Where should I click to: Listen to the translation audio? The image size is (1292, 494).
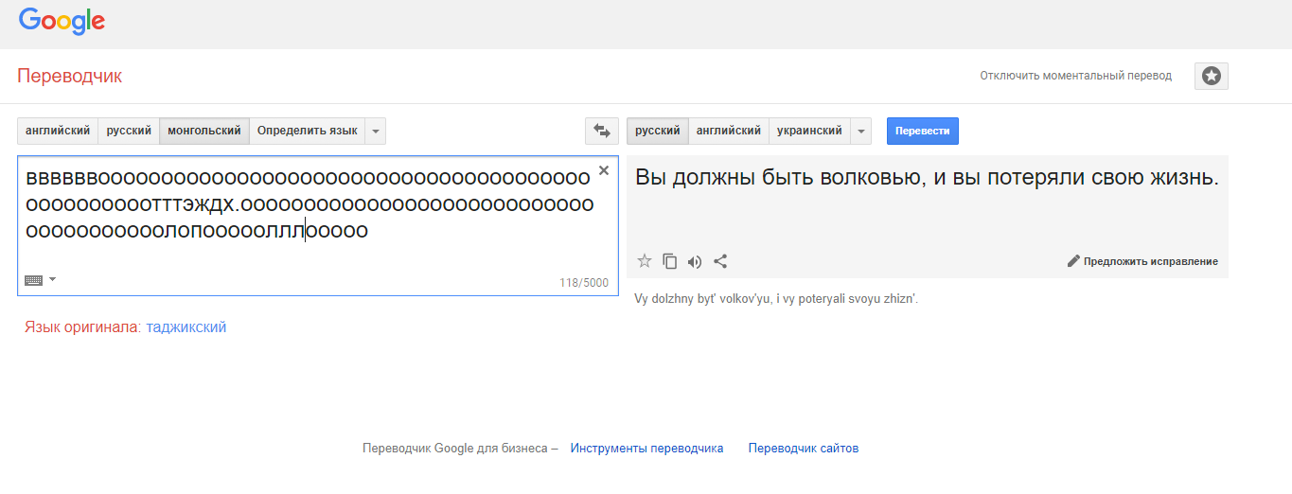[695, 261]
